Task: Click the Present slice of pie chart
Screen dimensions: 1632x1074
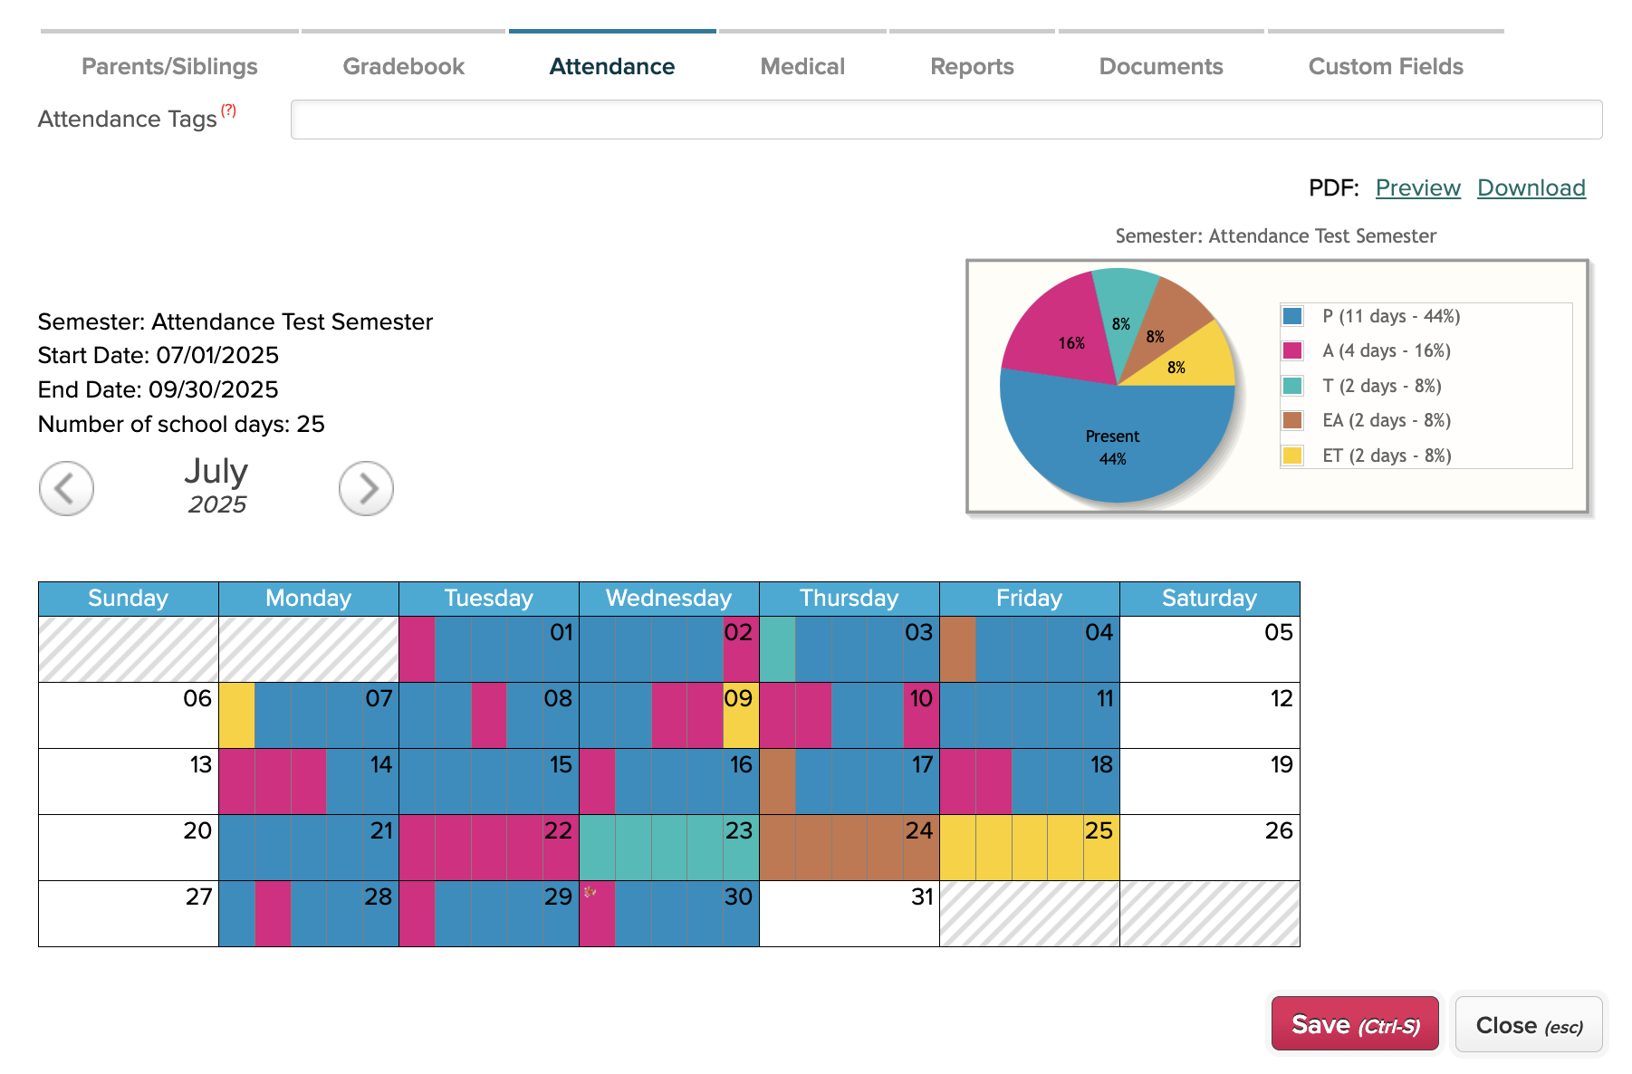Action: point(1112,446)
